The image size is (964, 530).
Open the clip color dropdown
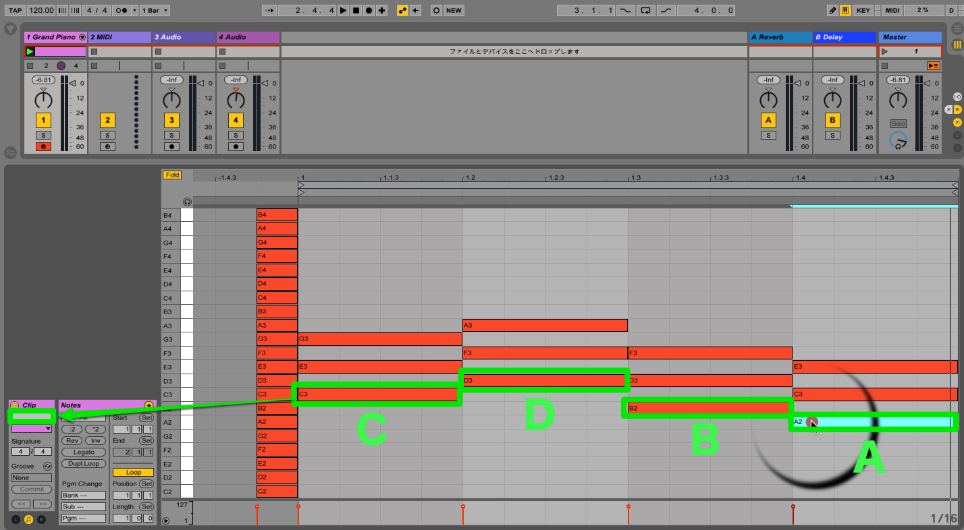32,429
